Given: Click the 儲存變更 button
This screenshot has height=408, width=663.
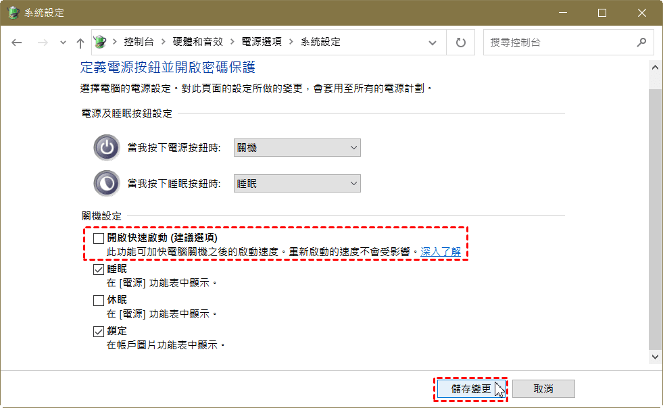Looking at the screenshot, I should point(471,388).
